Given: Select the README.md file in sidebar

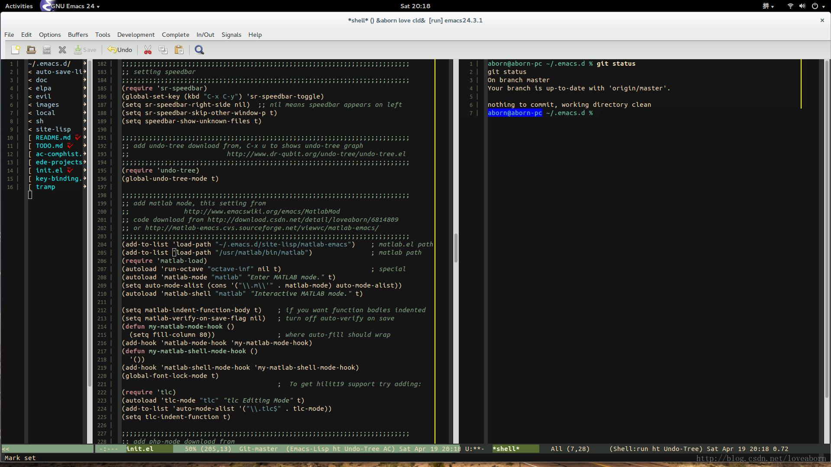Looking at the screenshot, I should (53, 137).
